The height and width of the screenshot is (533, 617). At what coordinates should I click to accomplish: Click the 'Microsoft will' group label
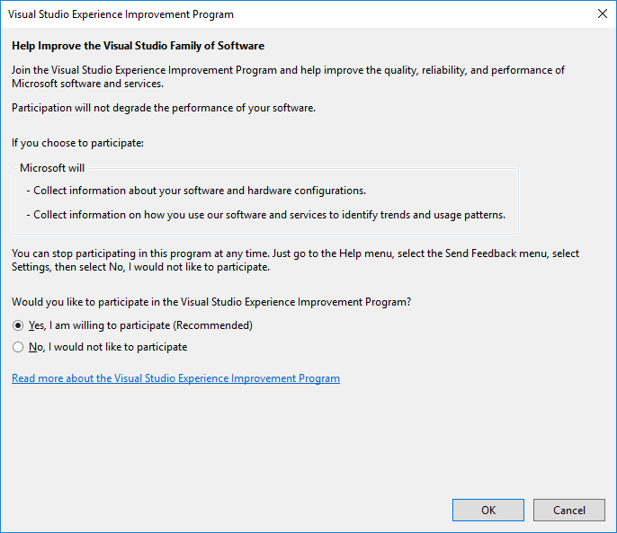pyautogui.click(x=52, y=168)
